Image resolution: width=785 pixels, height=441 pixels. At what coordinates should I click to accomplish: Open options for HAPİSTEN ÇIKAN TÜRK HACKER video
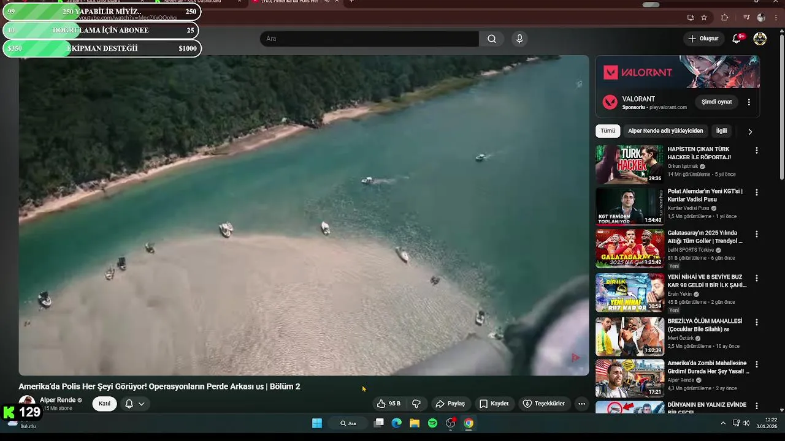[x=756, y=150]
